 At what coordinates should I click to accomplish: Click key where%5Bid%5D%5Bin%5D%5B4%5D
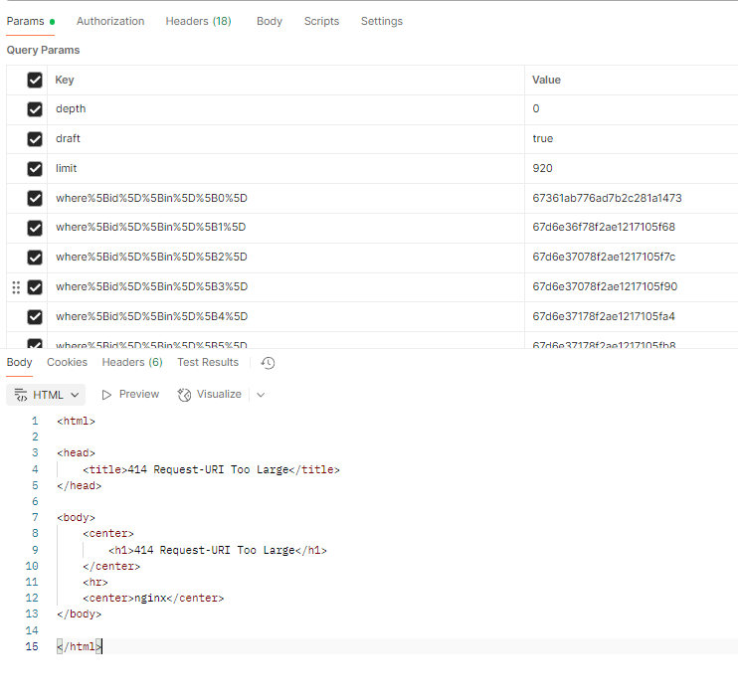pos(151,316)
